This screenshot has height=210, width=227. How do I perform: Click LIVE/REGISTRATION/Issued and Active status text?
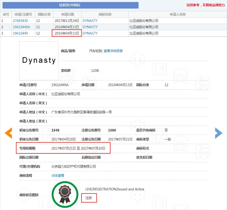115,189
